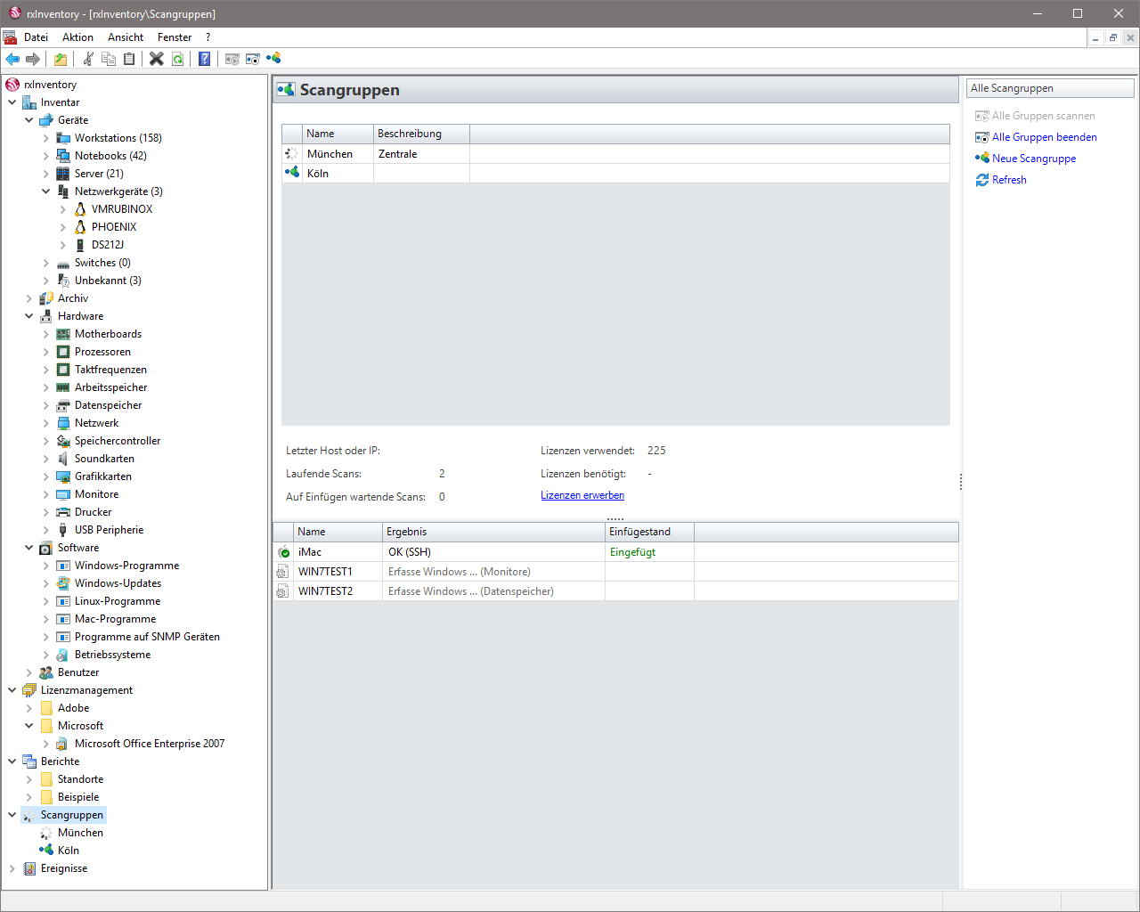Click the Copy icon in the toolbar

click(109, 59)
